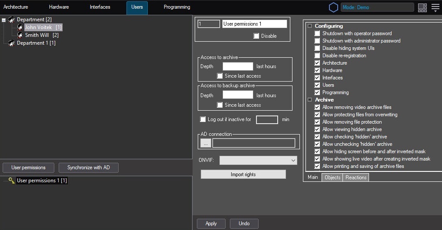Uncheck Allow viewing hidden archive
The image size is (442, 230).
(x=317, y=129)
